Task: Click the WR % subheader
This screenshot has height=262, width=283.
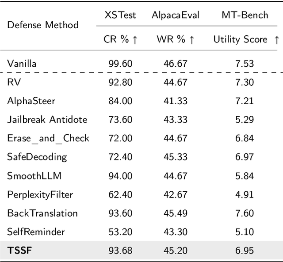Action: 175,40
